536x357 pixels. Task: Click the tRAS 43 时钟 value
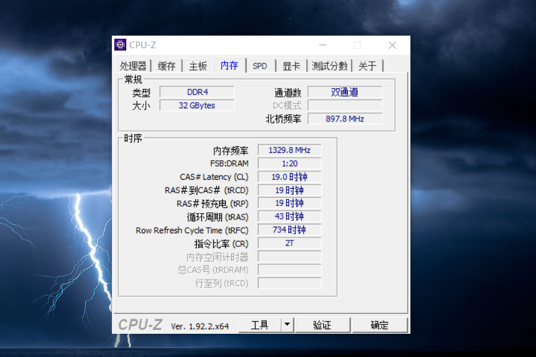289,216
